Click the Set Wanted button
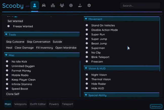Image resolution: width=164 pixels, height=110 pixels. pyautogui.click(x=15, y=21)
